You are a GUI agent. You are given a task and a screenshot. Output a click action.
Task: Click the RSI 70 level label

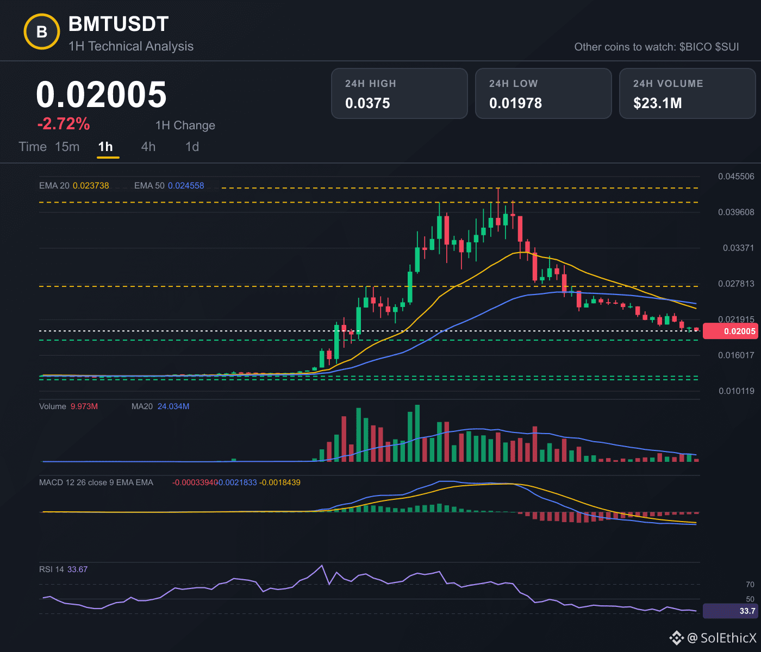pyautogui.click(x=750, y=585)
